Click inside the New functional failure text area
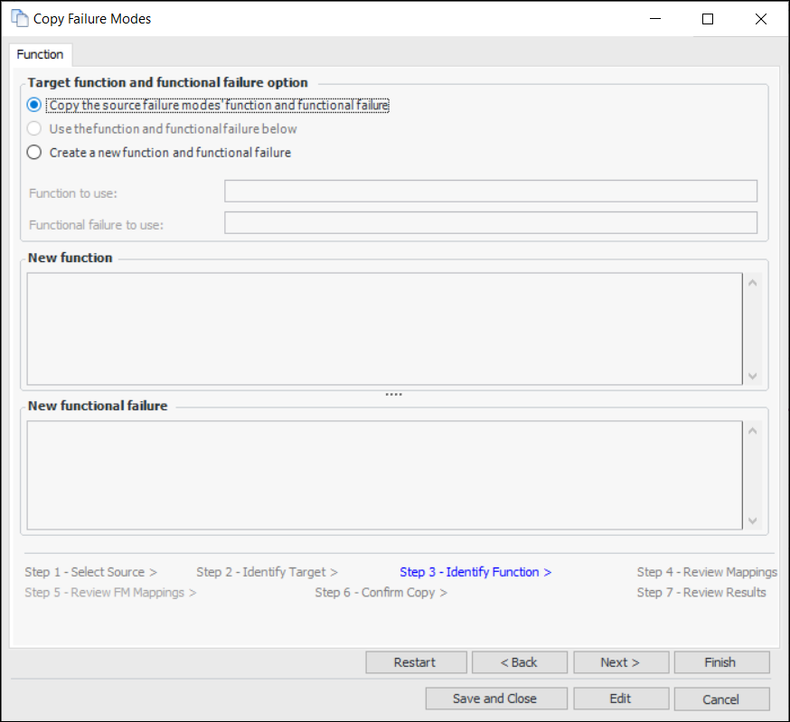The height and width of the screenshot is (722, 790). [384, 475]
